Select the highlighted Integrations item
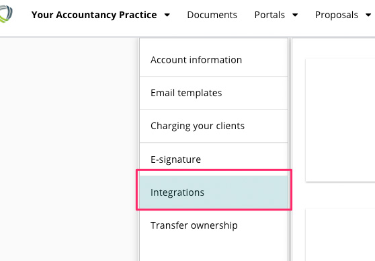The width and height of the screenshot is (375, 261). [x=214, y=192]
